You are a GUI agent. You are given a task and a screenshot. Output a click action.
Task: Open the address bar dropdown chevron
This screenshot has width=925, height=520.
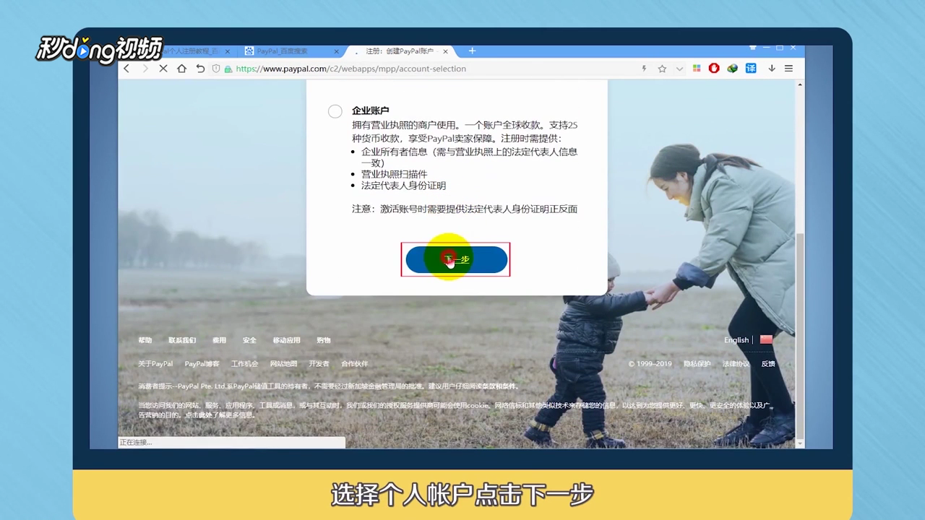pos(679,68)
